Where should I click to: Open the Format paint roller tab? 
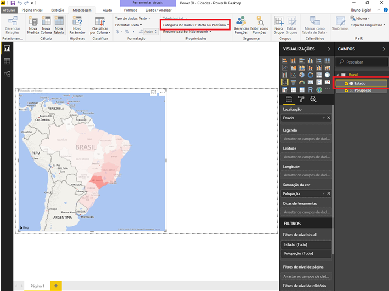(x=301, y=99)
